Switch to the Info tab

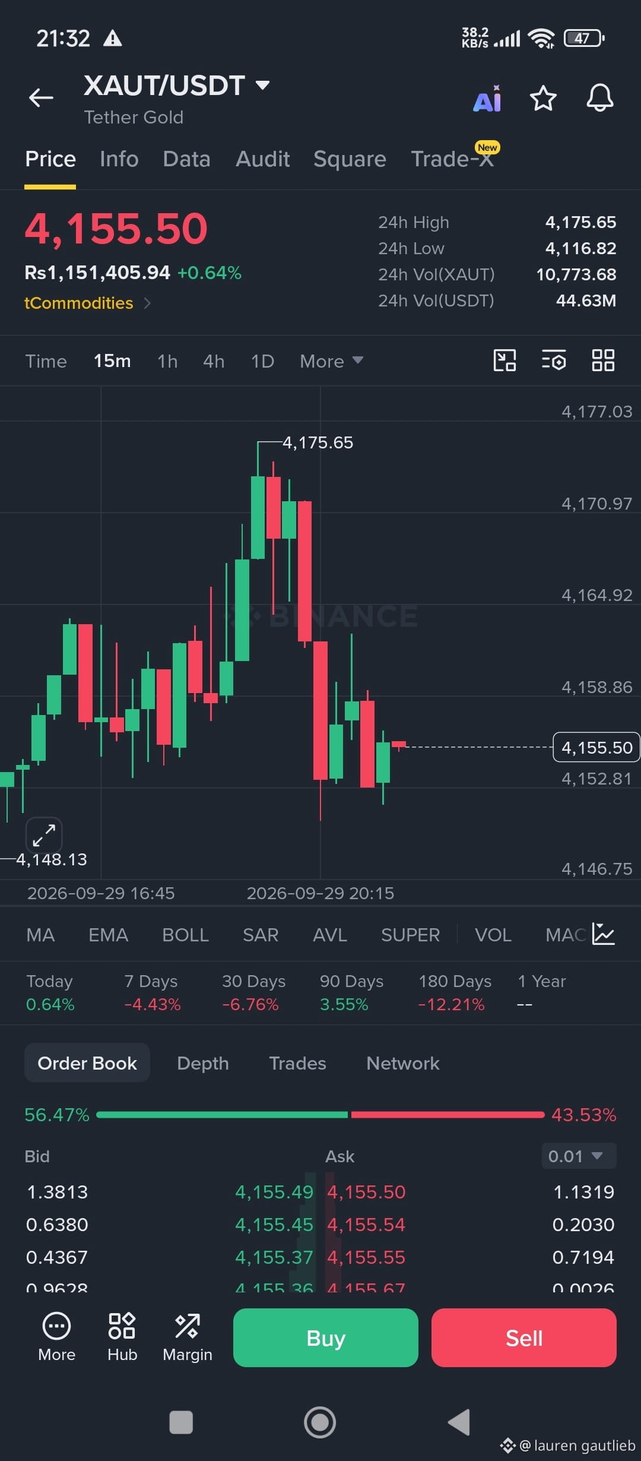tap(119, 159)
